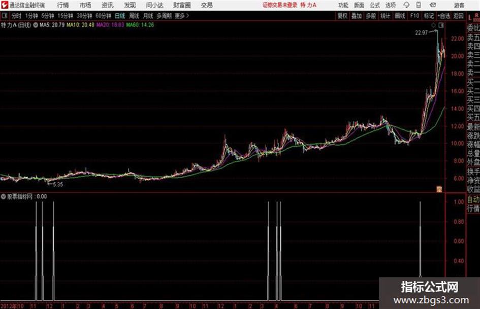The height and width of the screenshot is (309, 480).
Task: Open the 行情 menu
Action: [63, 5]
